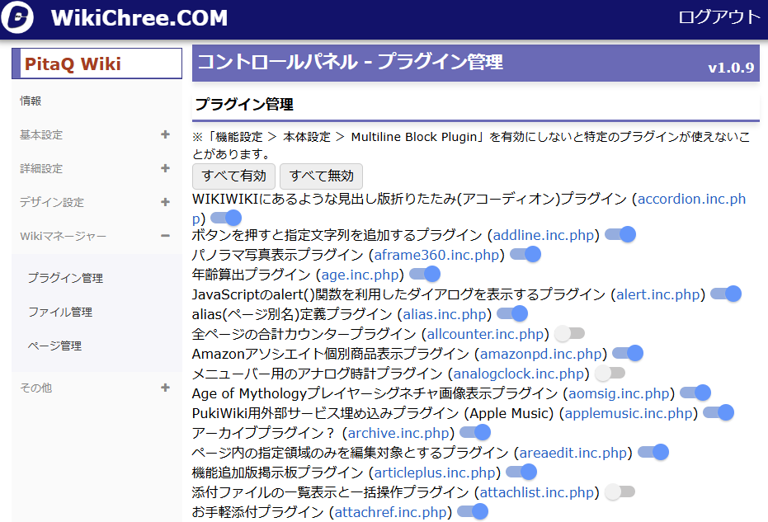
Task: Click the すべて有効 button
Action: (x=233, y=176)
